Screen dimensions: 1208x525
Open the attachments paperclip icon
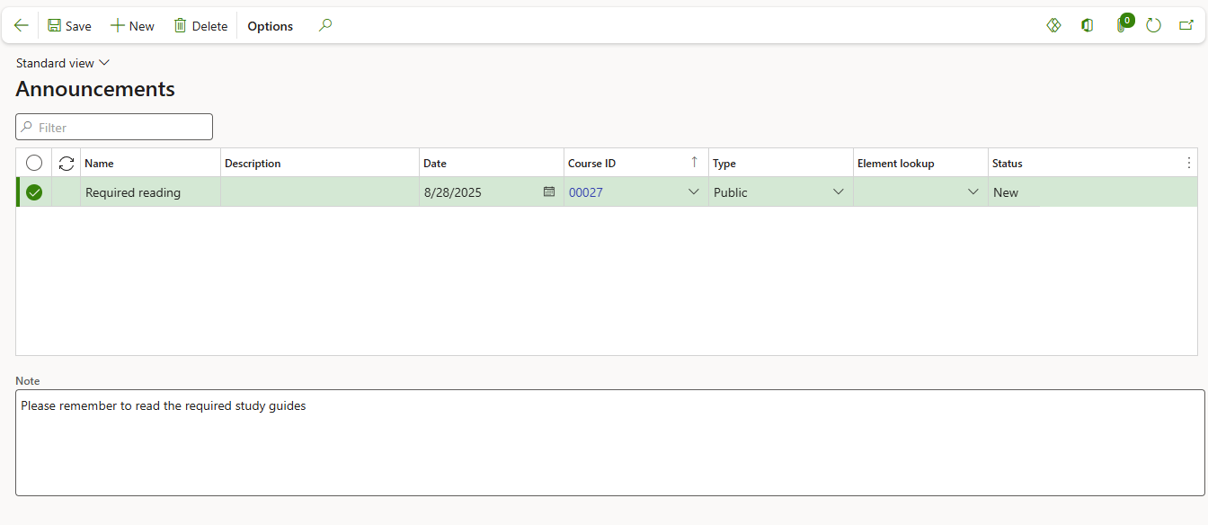coord(1121,26)
